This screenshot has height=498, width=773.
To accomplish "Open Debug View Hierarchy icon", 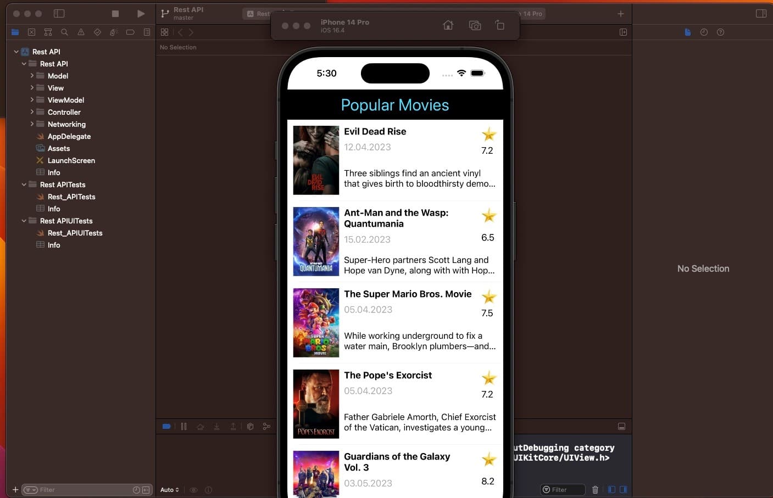I will (250, 426).
